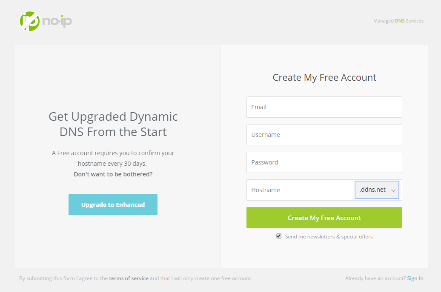
Task: Click the 'Already have an account?' text
Action: click(x=375, y=278)
